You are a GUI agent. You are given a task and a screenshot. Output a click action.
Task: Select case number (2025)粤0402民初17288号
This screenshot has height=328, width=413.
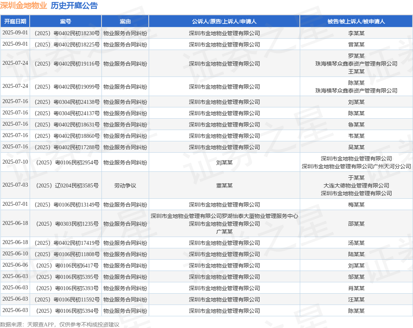pos(67,147)
